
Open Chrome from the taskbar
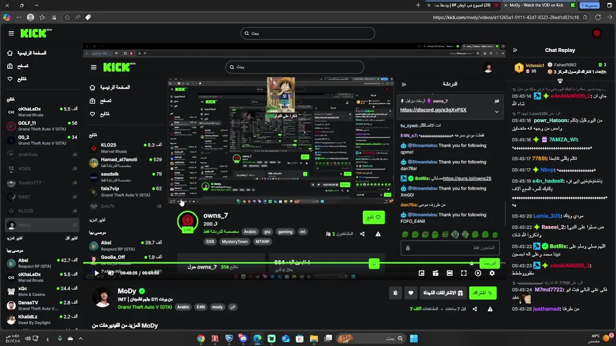201,339
